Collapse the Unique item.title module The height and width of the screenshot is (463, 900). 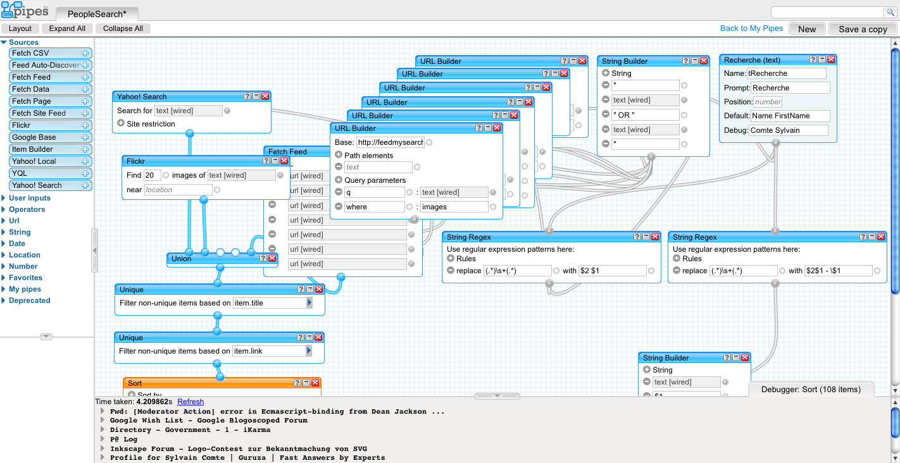310,289
